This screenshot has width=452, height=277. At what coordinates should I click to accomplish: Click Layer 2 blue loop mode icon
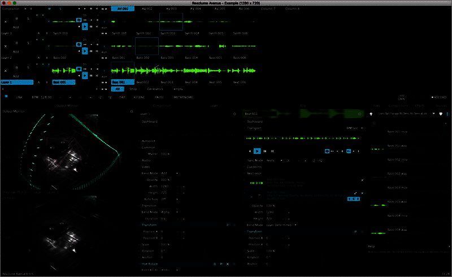tap(79, 45)
